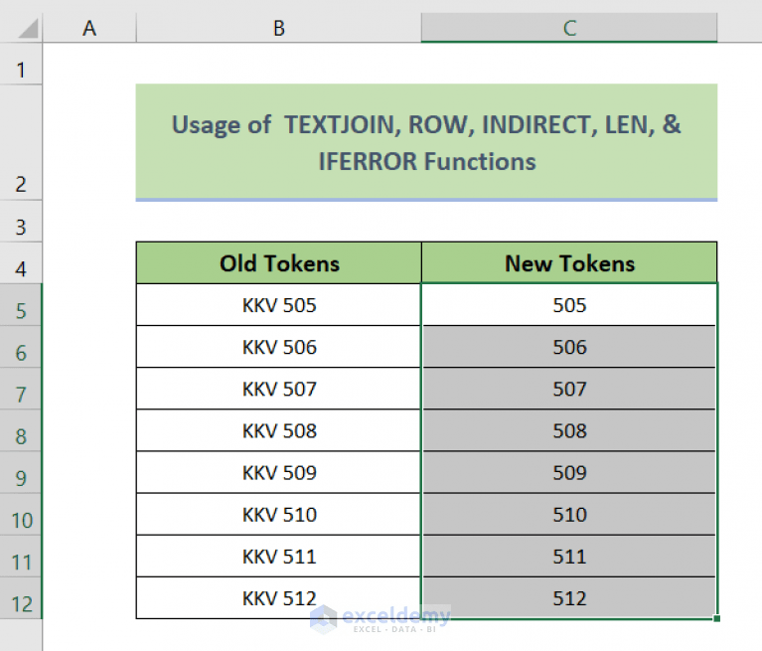Select cell containing 'KKV 505'
The image size is (762, 651).
[x=279, y=305]
